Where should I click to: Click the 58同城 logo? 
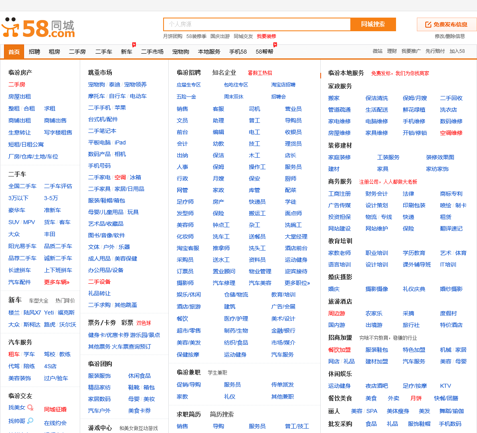tap(38, 28)
